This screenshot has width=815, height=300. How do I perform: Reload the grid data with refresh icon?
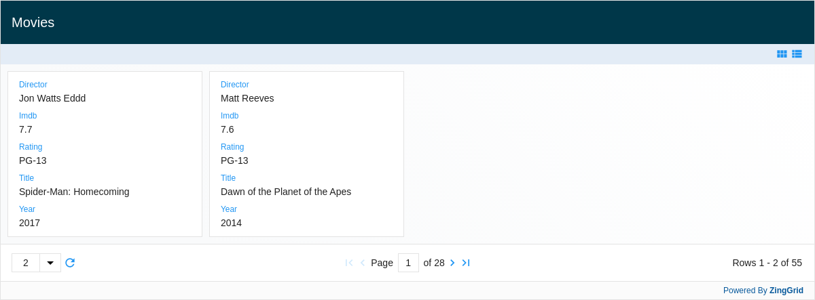(x=70, y=263)
